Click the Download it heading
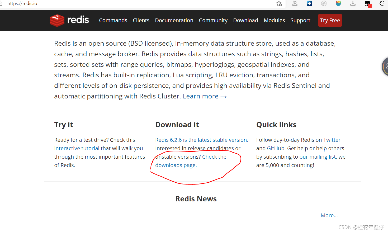The width and height of the screenshot is (388, 232). pyautogui.click(x=177, y=125)
